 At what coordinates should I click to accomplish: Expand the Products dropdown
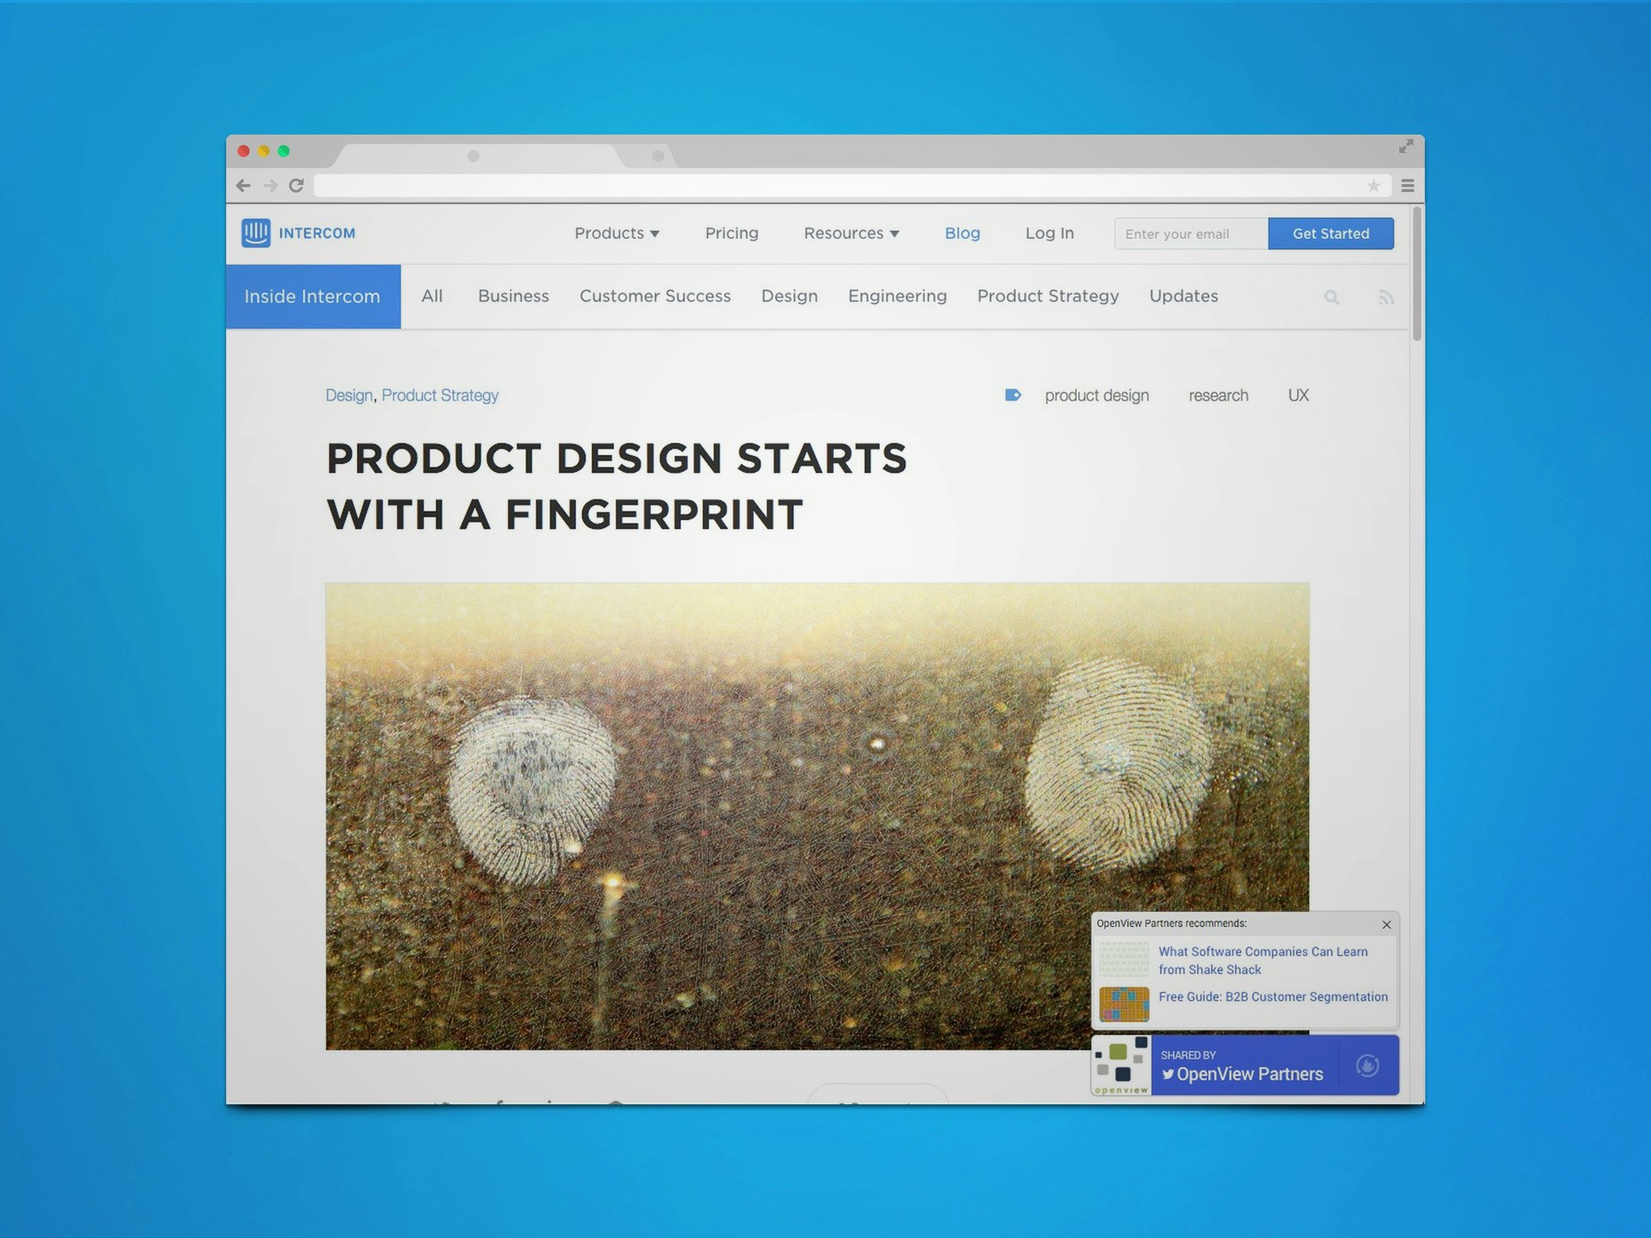[617, 234]
